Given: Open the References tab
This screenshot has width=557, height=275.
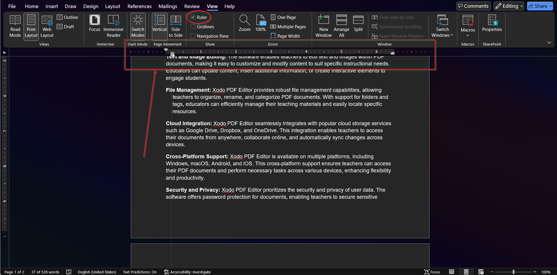Looking at the screenshot, I should (140, 6).
